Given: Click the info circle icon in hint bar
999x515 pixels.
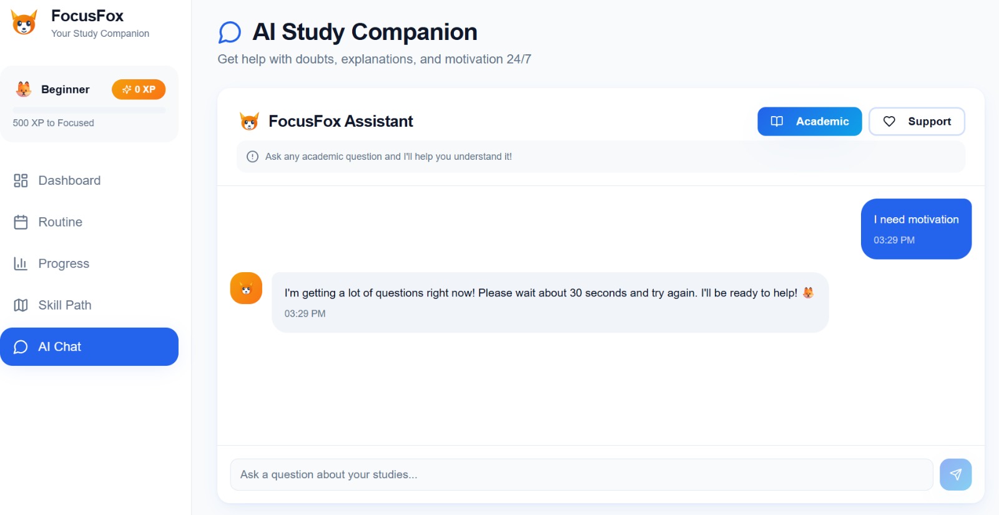Looking at the screenshot, I should coord(252,157).
